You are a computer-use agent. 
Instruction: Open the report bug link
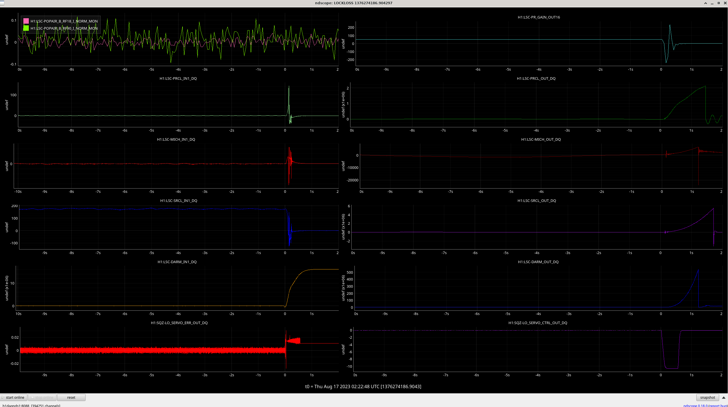coord(718,405)
